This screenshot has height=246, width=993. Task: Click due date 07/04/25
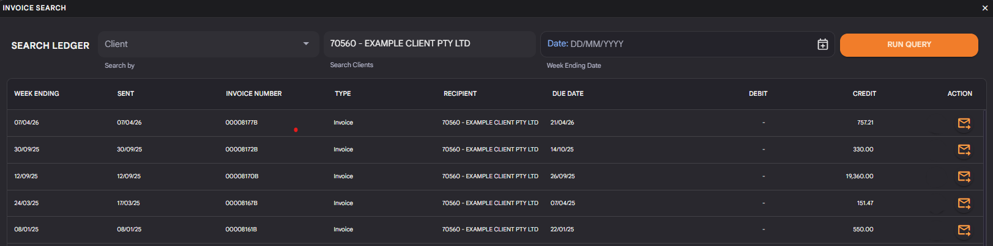tap(563, 203)
